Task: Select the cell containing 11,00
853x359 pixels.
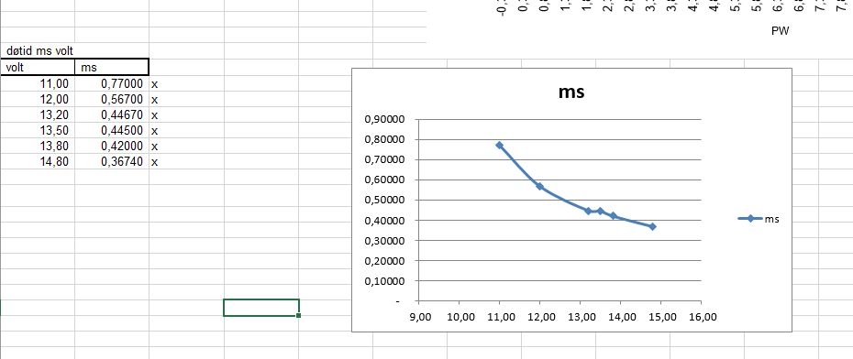Action: point(38,83)
